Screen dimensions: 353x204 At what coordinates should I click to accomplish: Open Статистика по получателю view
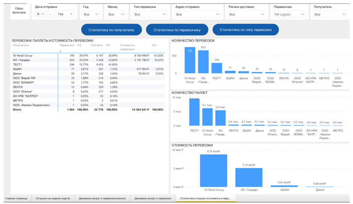pos(111,30)
